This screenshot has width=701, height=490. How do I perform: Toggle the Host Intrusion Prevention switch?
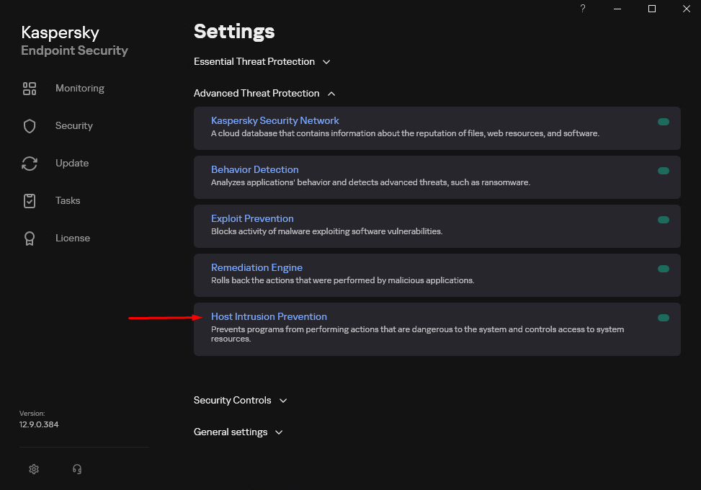coord(664,318)
